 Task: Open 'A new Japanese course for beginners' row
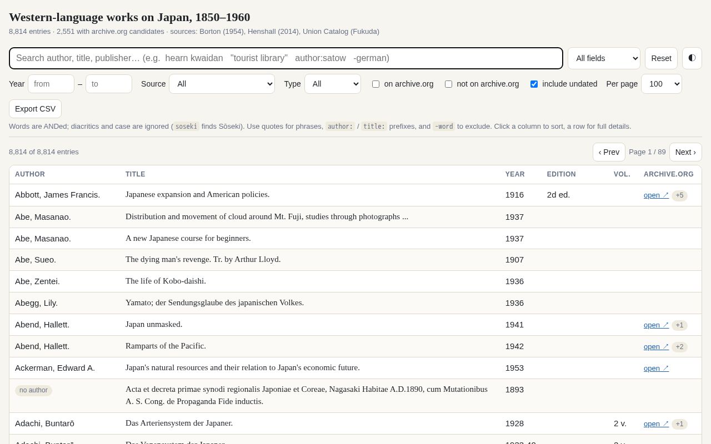tap(355, 239)
